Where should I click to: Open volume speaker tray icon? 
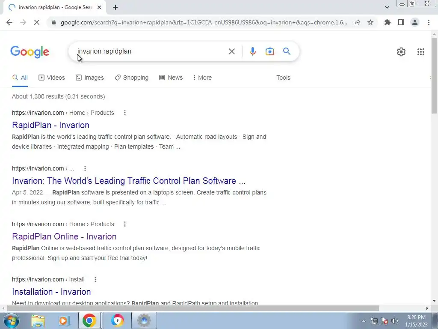(x=394, y=321)
